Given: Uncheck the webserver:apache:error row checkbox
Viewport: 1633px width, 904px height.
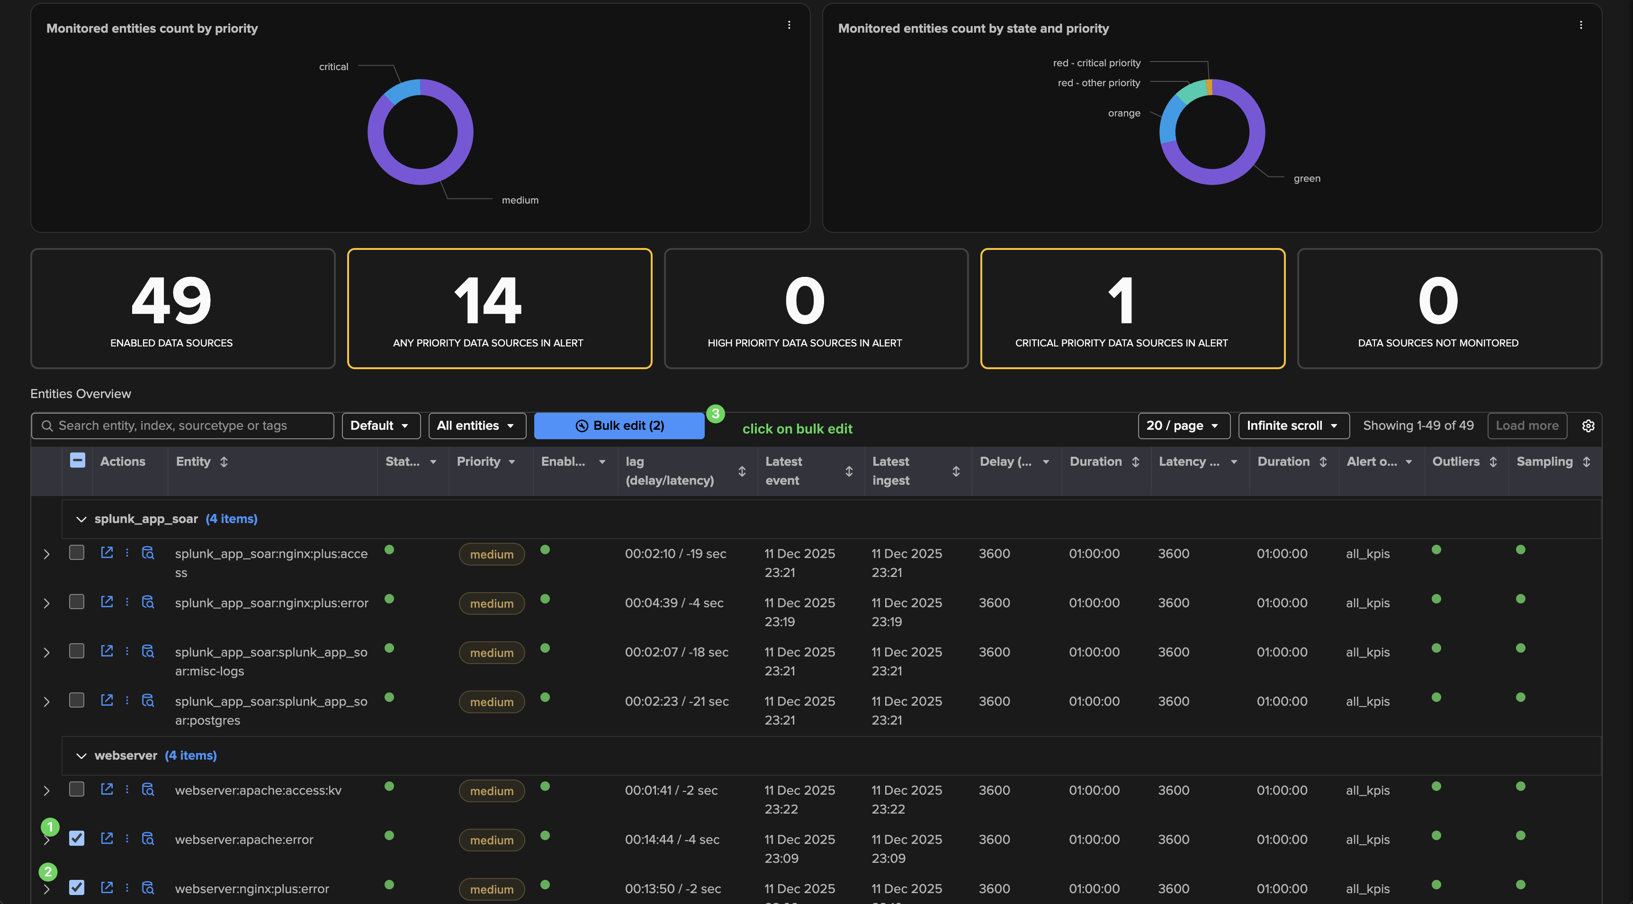Looking at the screenshot, I should (x=77, y=838).
